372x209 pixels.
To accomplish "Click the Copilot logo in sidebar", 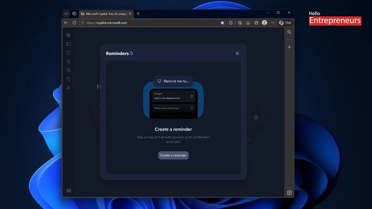I will click(x=69, y=35).
